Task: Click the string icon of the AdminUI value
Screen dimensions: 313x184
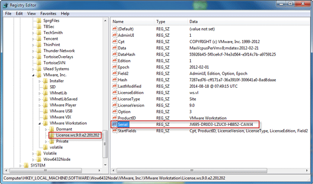Action: (x=115, y=35)
